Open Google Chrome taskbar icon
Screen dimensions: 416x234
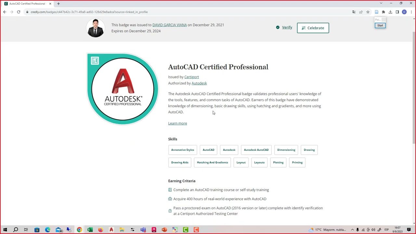(79, 230)
